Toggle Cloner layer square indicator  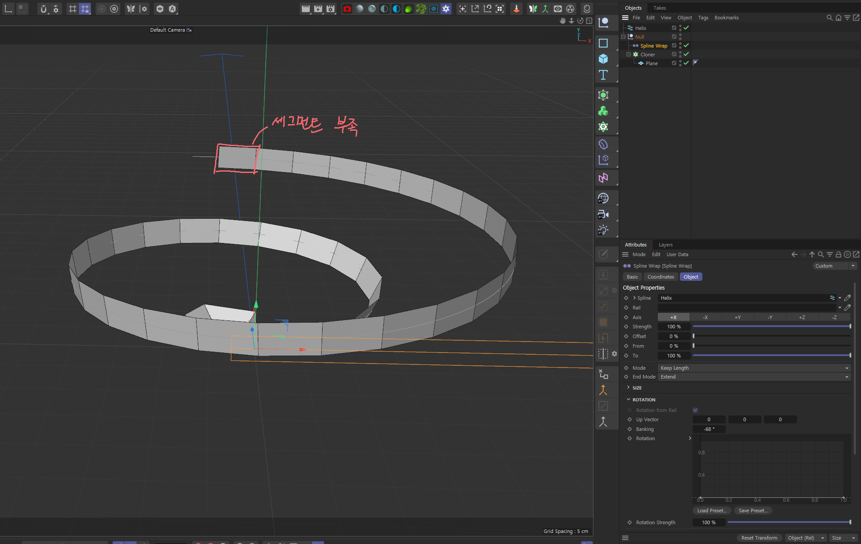click(x=674, y=54)
